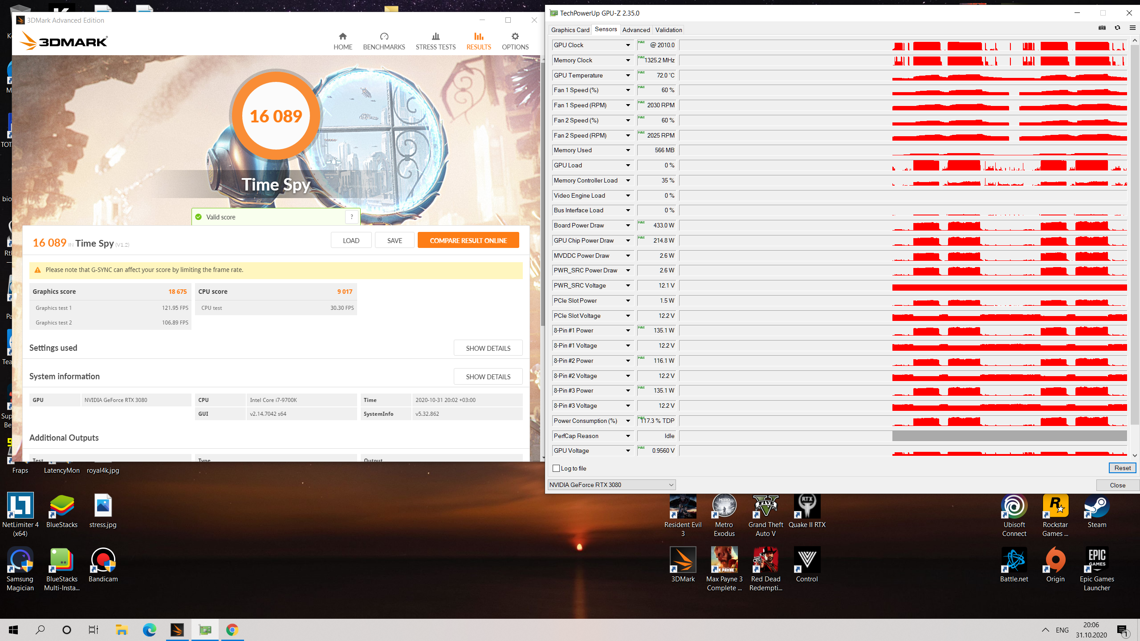Screen dimensions: 1140x641
Task: Open 3DMark Options gear icon
Action: coord(515,37)
